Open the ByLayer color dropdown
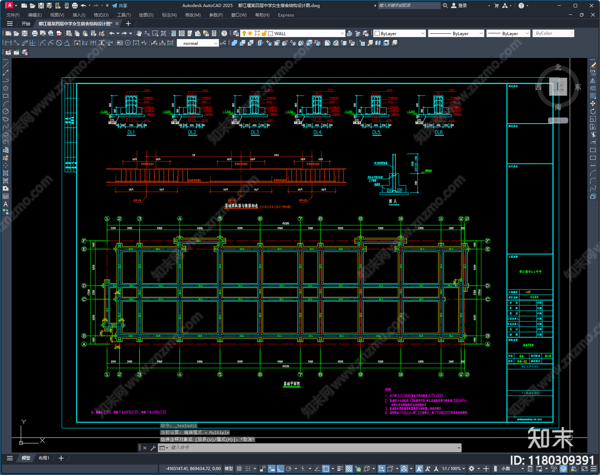The height and width of the screenshot is (475, 600). 423,33
